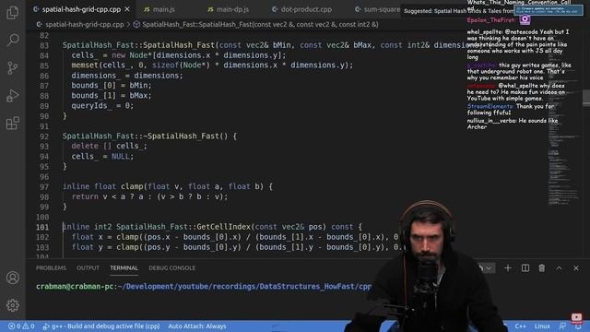
Task: Click the symbol icon in breadcrumb
Action: tap(136, 25)
